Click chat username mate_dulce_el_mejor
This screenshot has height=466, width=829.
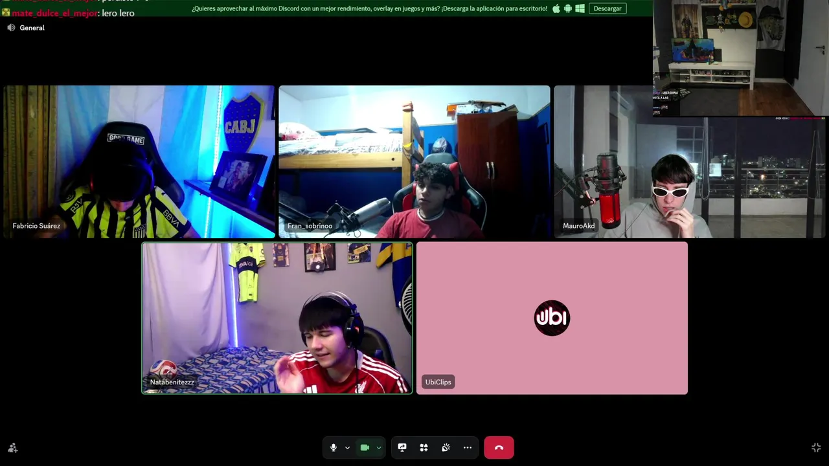tap(54, 13)
